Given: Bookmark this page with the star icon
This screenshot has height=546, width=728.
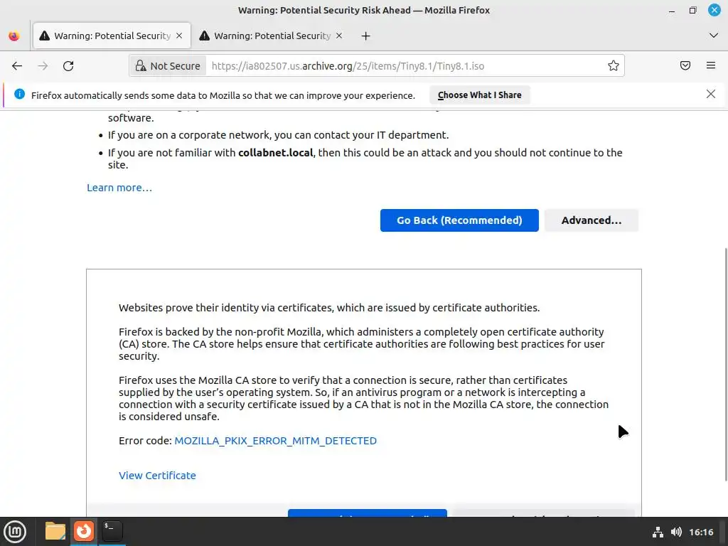Looking at the screenshot, I should click(x=614, y=66).
